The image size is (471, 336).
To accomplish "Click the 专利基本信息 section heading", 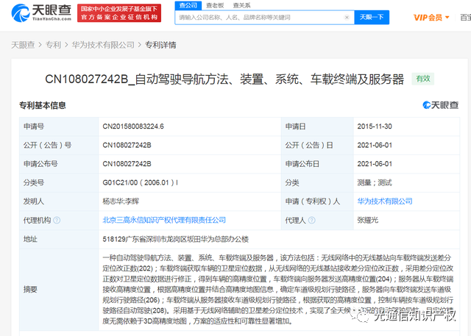I will 43,105.
